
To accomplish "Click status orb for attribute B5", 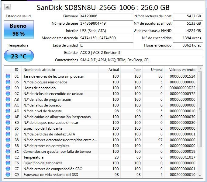I will point(8,128).
